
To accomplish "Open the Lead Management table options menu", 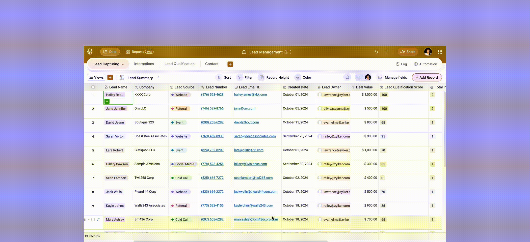I will (290, 52).
